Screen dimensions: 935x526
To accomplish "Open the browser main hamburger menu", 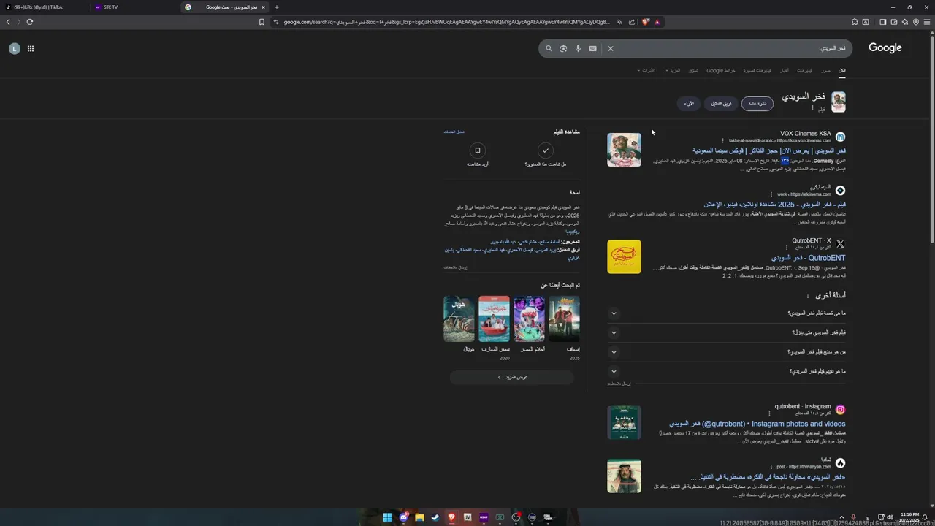I will pos(928,22).
